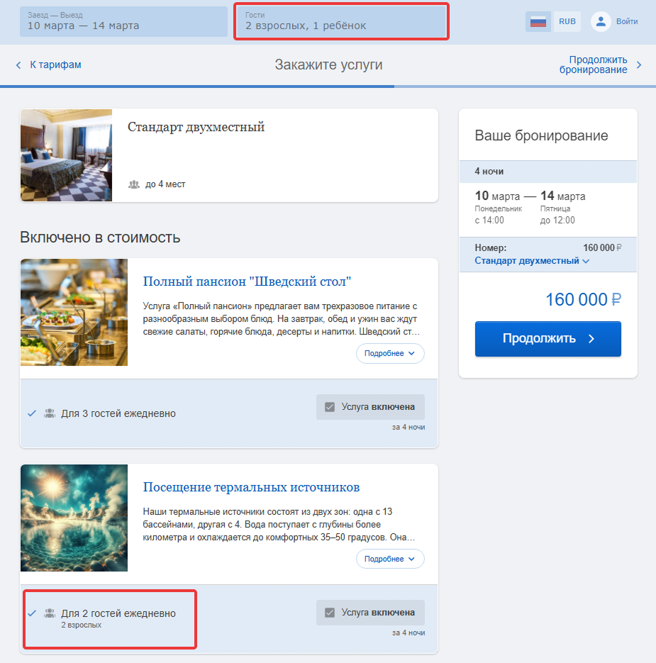Click forward chevron next to Продолжить бронирование
This screenshot has height=663, width=656.
click(x=639, y=65)
